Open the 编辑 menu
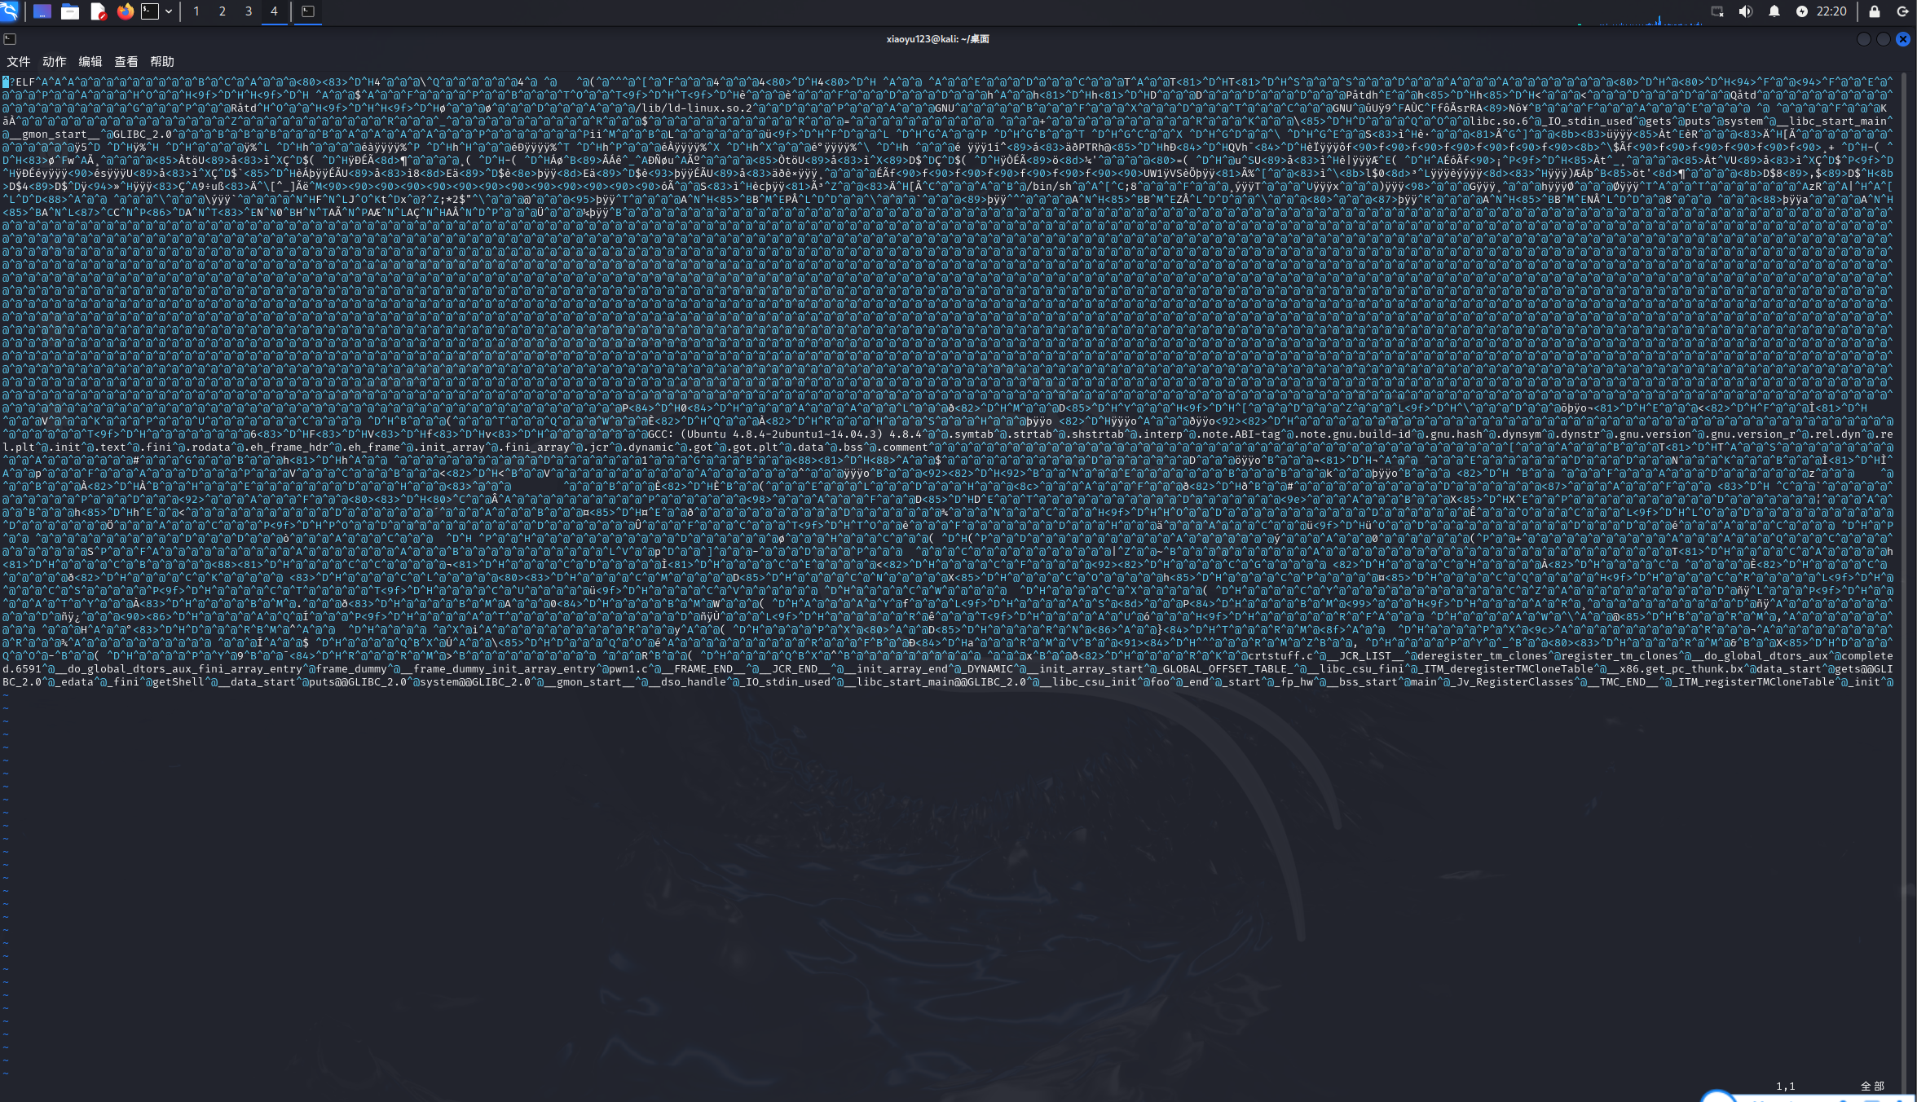The image size is (1917, 1102). [x=90, y=62]
